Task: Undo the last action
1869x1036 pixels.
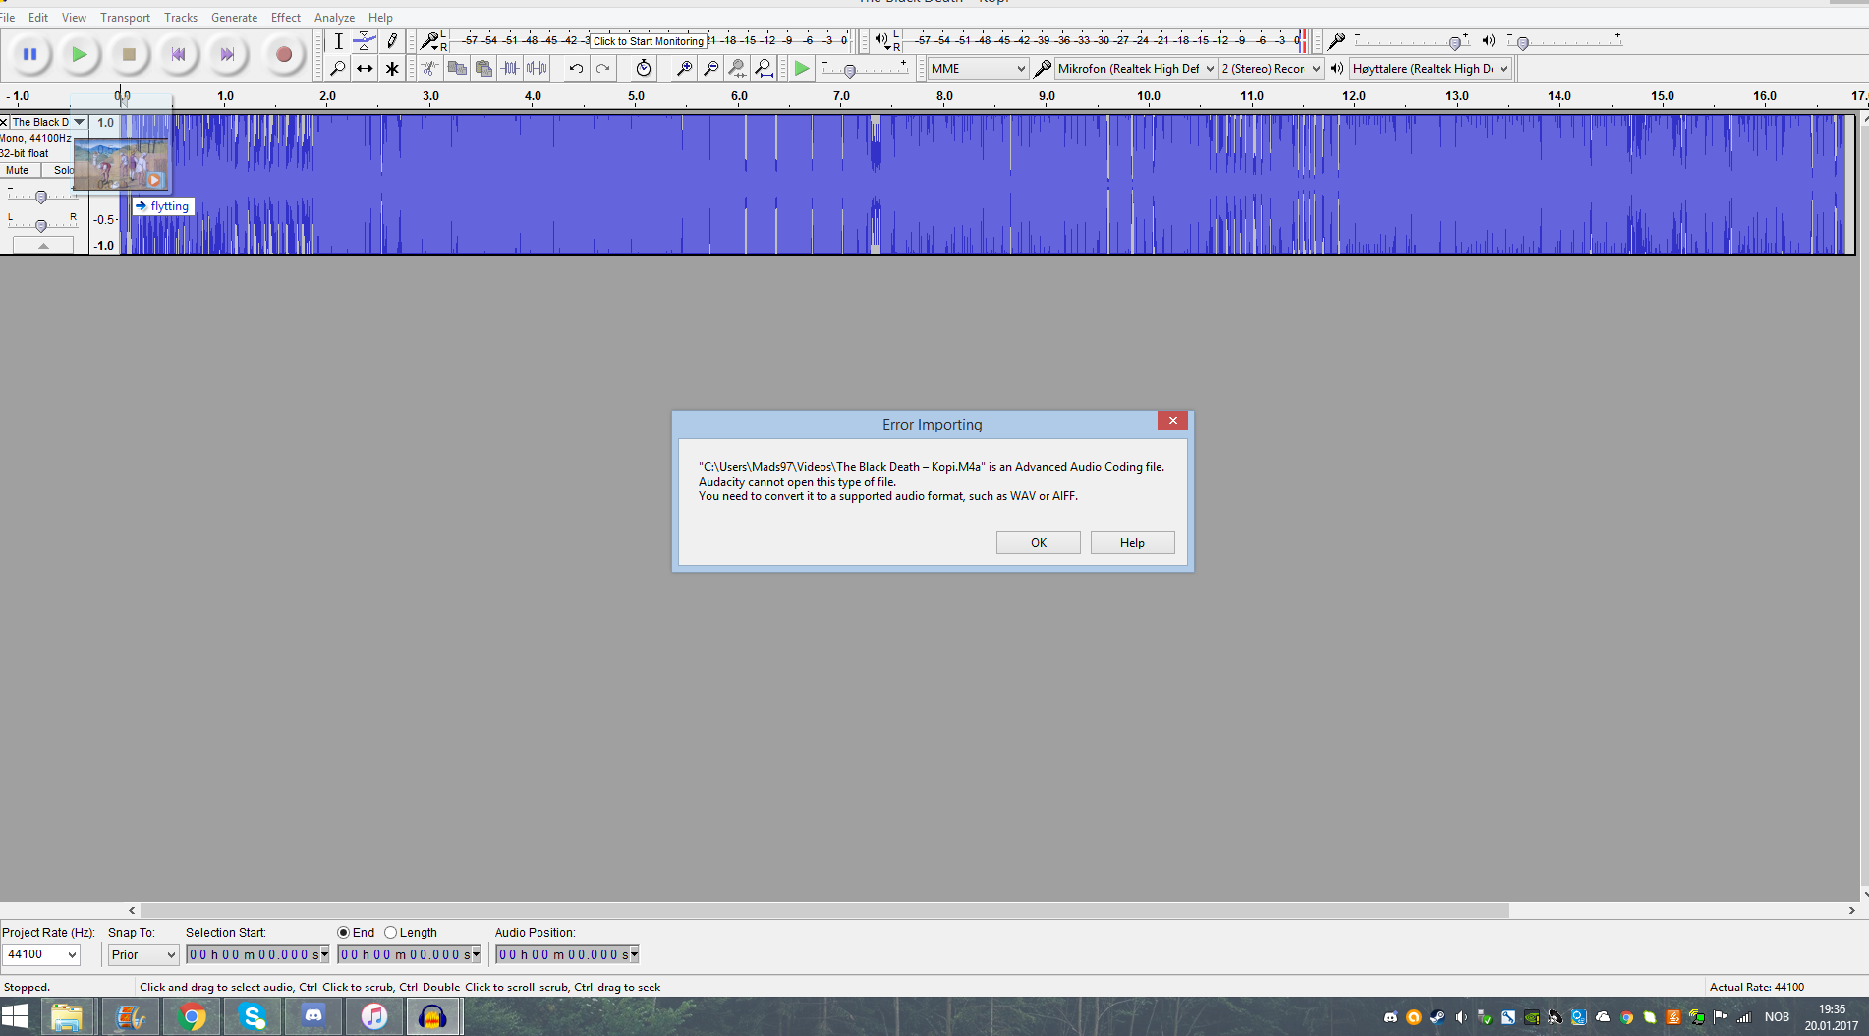Action: pos(576,68)
